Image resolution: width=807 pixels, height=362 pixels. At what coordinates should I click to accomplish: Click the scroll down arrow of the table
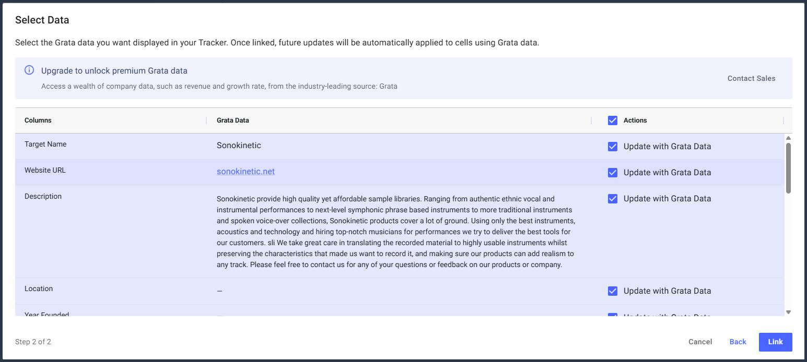click(x=788, y=312)
